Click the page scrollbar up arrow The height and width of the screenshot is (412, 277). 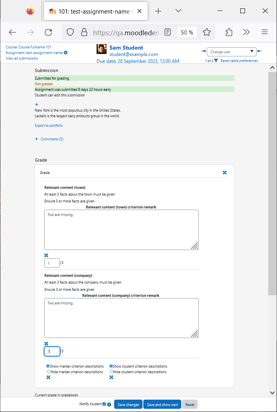pos(272,68)
